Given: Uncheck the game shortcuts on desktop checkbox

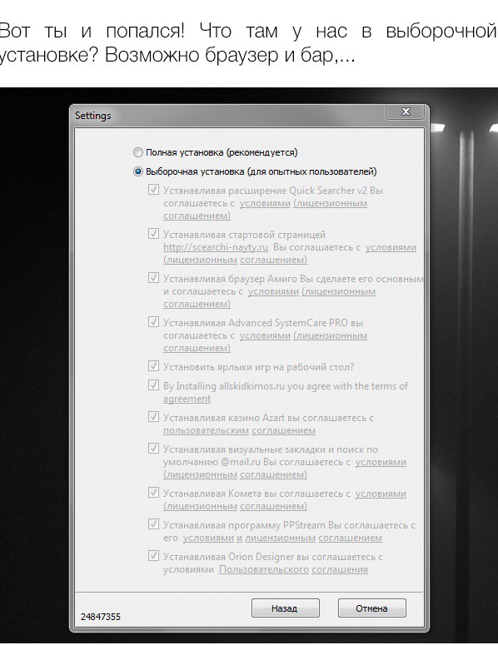Looking at the screenshot, I should point(153,365).
